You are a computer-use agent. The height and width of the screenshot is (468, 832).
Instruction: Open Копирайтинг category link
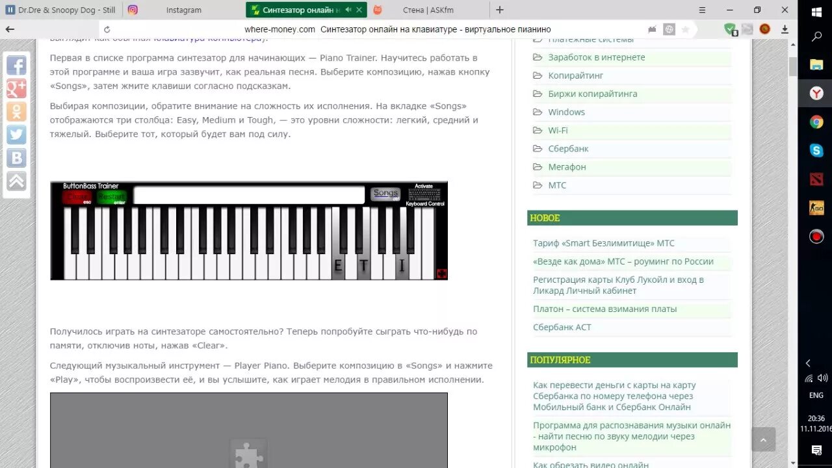pyautogui.click(x=576, y=75)
